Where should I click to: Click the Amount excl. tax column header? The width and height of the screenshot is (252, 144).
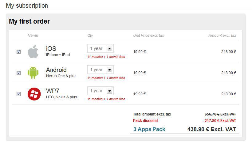click(222, 36)
